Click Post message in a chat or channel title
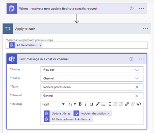Viewport: 154px width, 133px height. pyautogui.click(x=44, y=59)
